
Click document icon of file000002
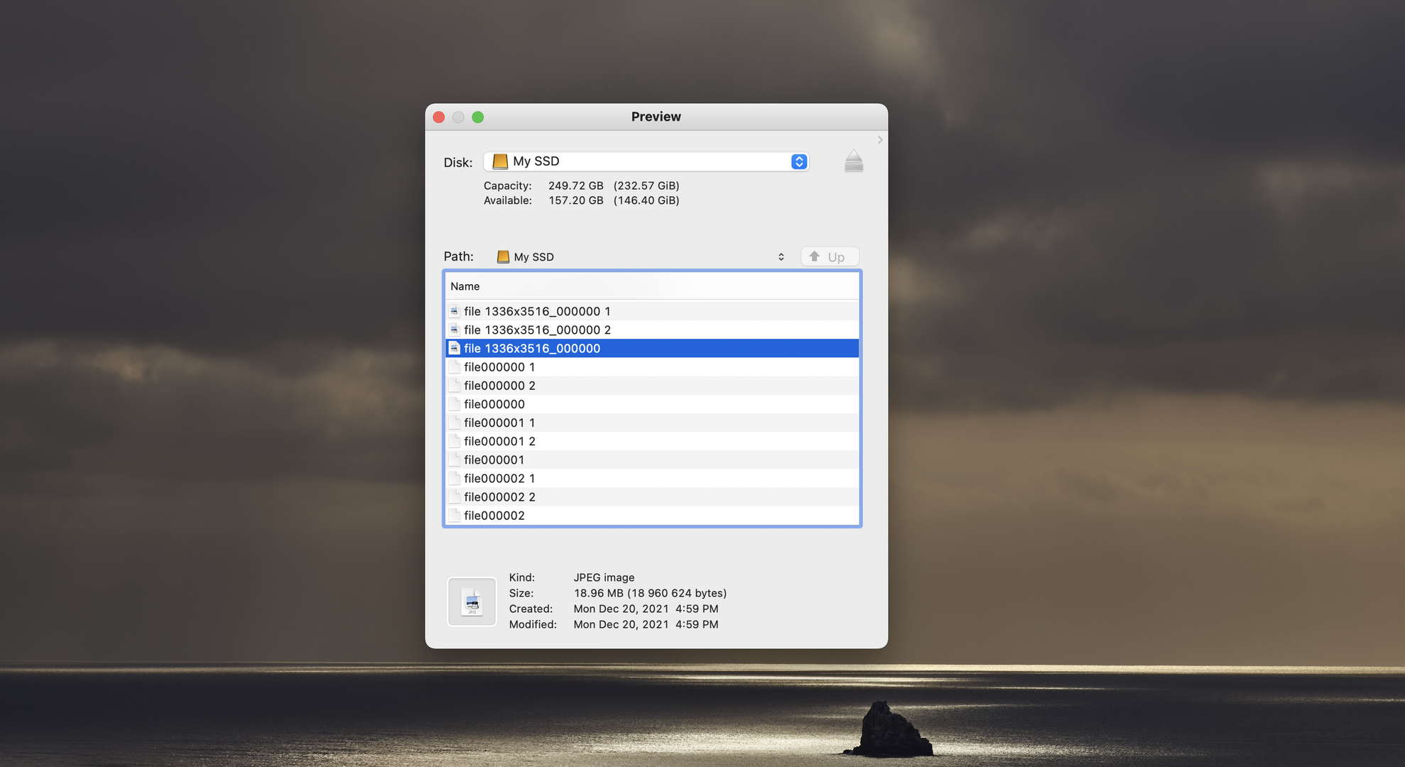[455, 515]
